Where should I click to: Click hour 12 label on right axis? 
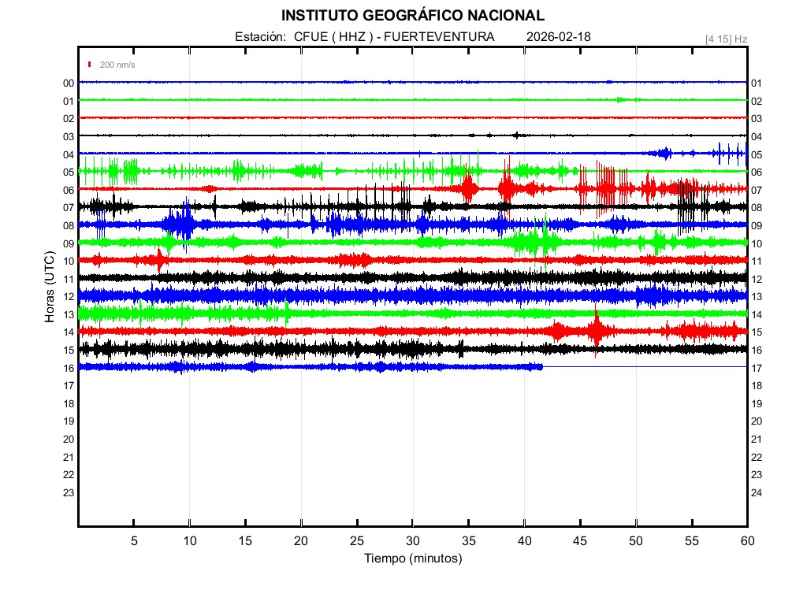(x=757, y=279)
